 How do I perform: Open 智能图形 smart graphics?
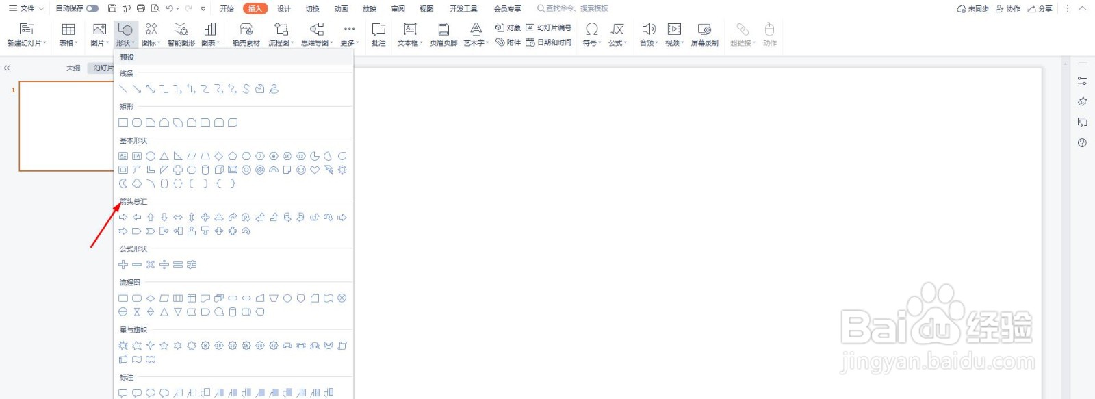[181, 34]
